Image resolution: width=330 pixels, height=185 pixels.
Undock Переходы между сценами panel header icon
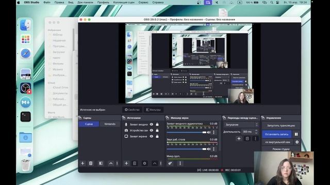tap(224, 118)
